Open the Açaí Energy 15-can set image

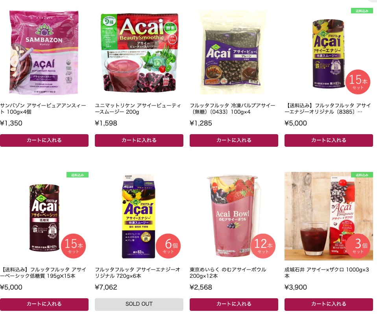tap(329, 52)
